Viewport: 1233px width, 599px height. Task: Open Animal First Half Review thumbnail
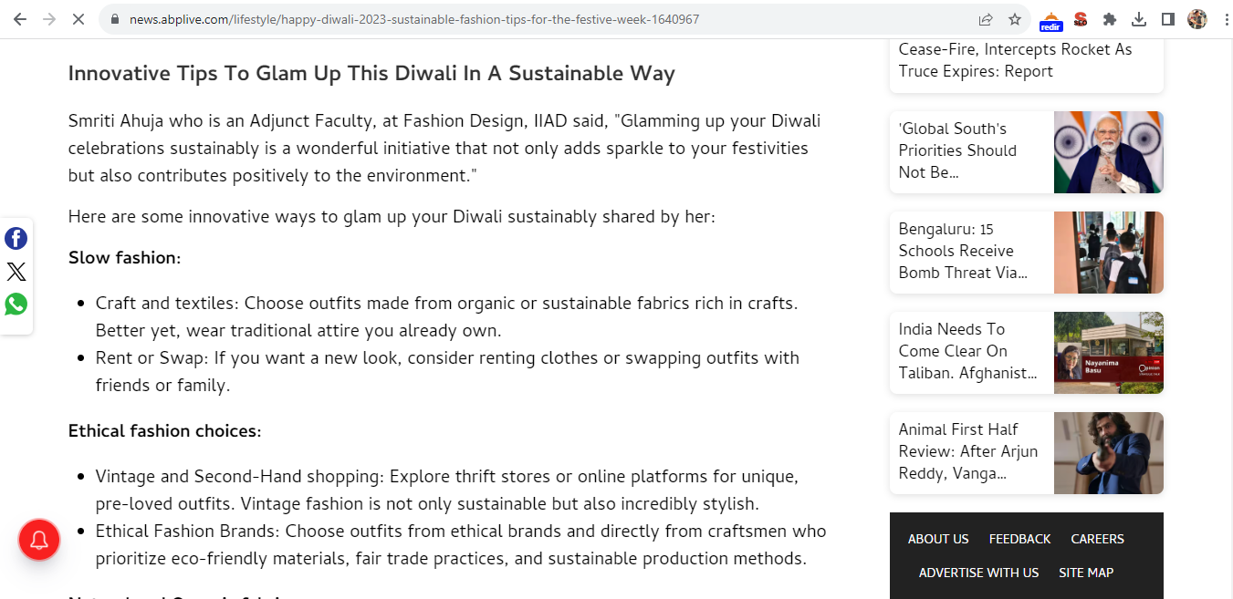click(x=1109, y=453)
